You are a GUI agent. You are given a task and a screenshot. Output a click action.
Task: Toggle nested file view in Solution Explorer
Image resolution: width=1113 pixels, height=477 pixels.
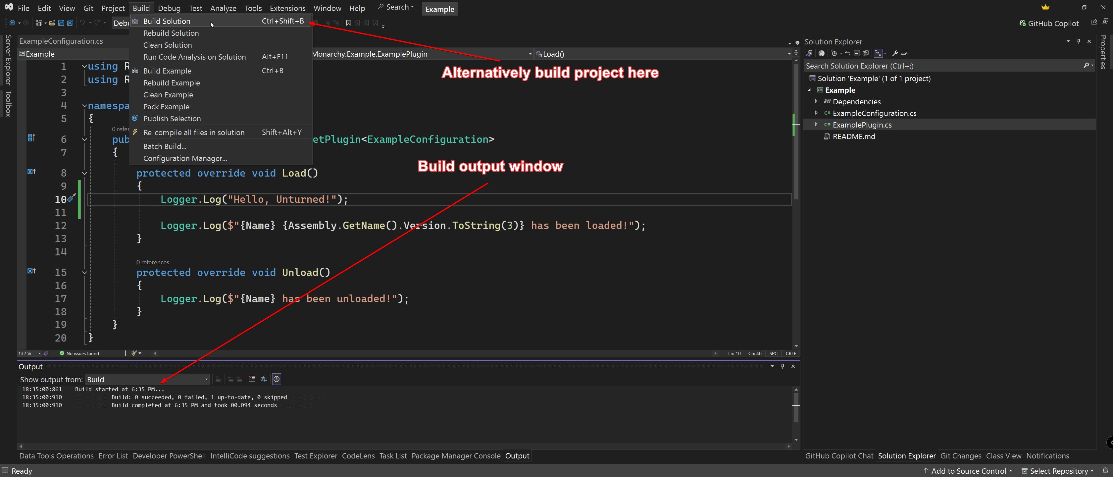(879, 53)
